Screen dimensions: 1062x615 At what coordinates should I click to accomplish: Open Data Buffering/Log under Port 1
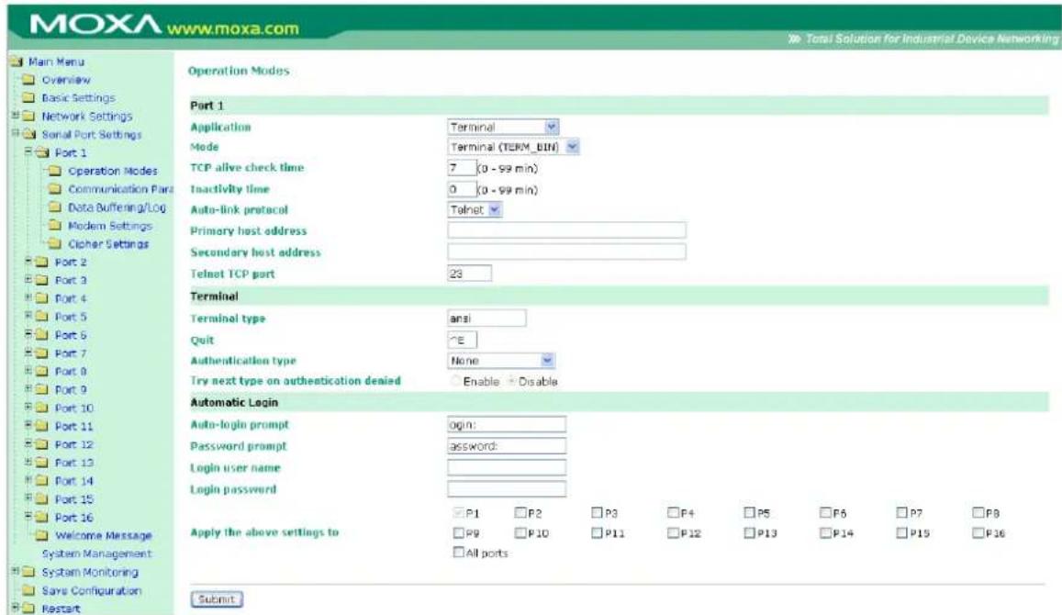click(x=117, y=207)
